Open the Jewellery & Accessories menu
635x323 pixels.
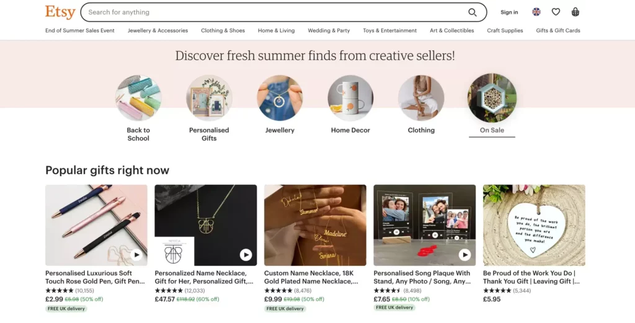pyautogui.click(x=158, y=30)
